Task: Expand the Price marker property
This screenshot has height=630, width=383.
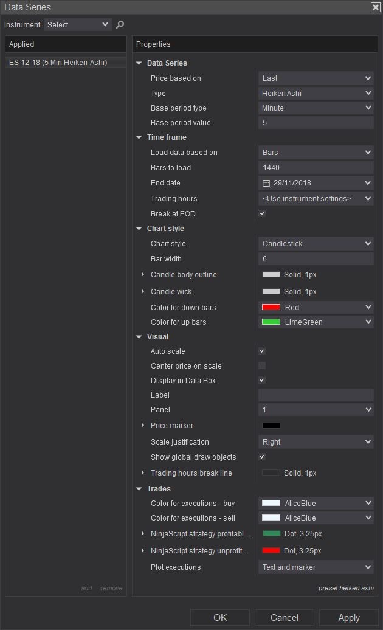Action: click(x=143, y=426)
